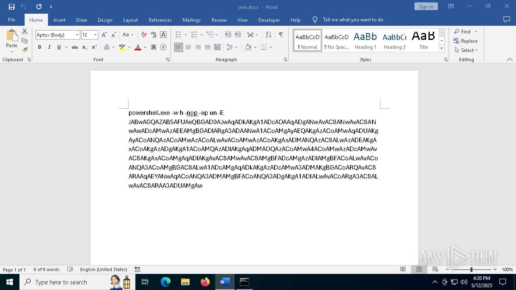The image size is (516, 290).
Task: Expand bullets list dropdown arrow
Action: coord(186,35)
